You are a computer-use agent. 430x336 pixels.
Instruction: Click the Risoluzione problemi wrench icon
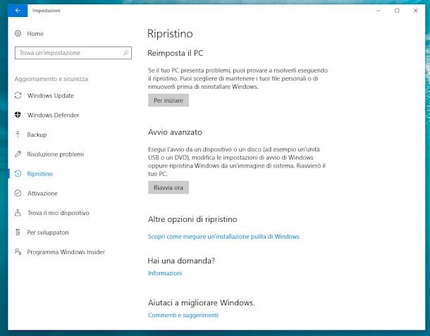coord(18,154)
